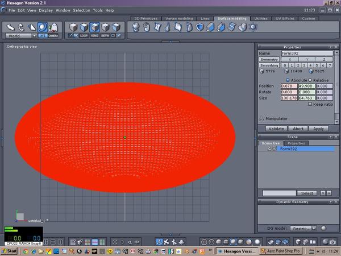Open the File menu

12,10
